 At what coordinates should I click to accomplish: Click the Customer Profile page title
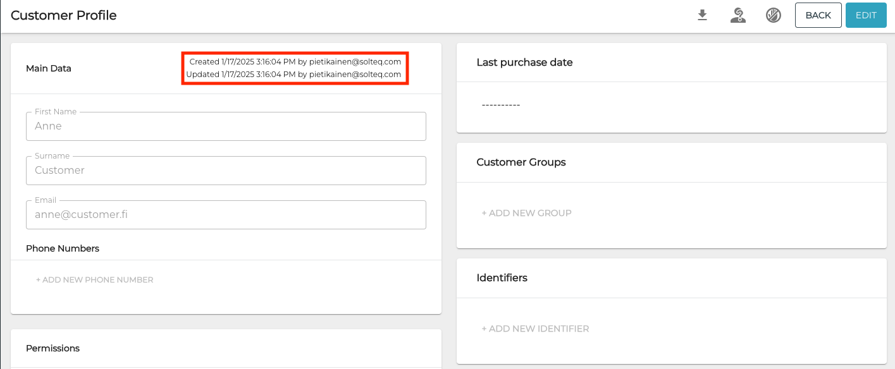[x=63, y=15]
